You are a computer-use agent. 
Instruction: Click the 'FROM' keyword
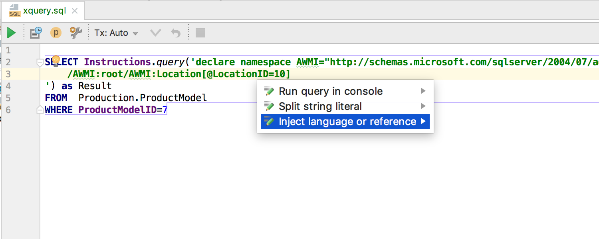(56, 98)
